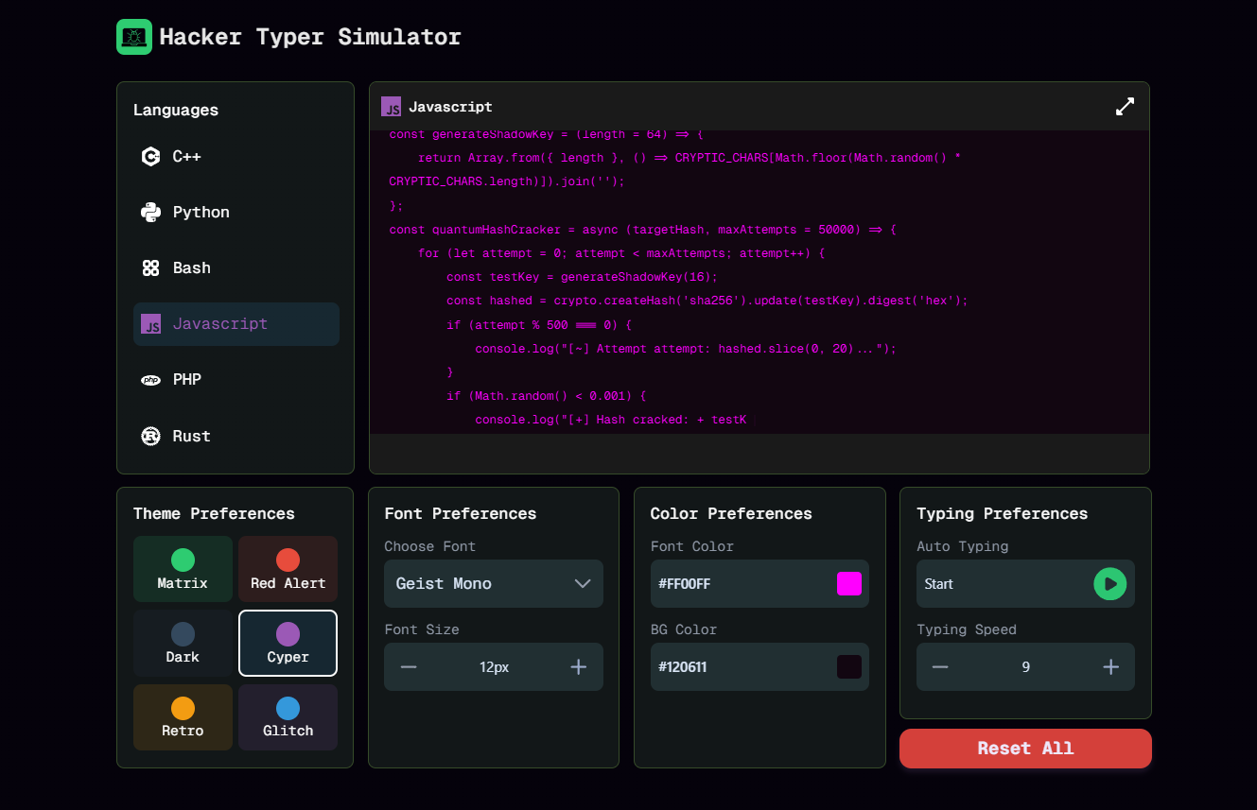Increase typing speed with plus button
Image resolution: width=1257 pixels, height=810 pixels.
(1111, 667)
